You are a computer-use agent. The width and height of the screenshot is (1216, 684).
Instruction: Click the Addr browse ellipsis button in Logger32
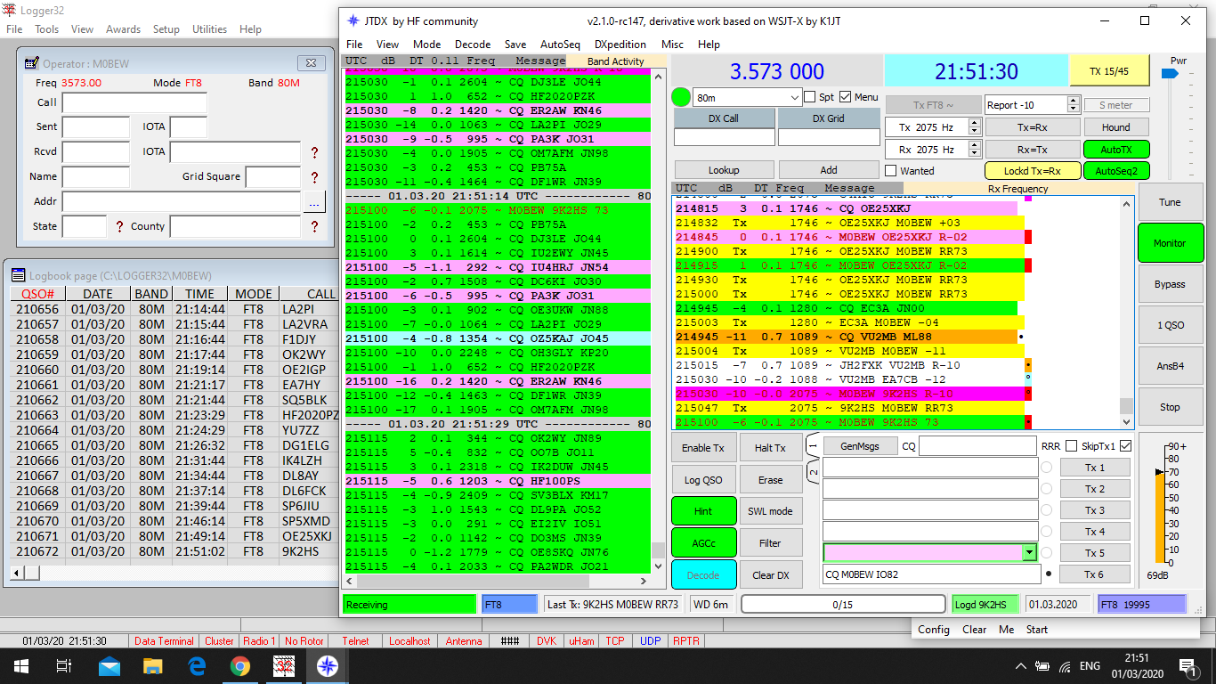point(314,202)
